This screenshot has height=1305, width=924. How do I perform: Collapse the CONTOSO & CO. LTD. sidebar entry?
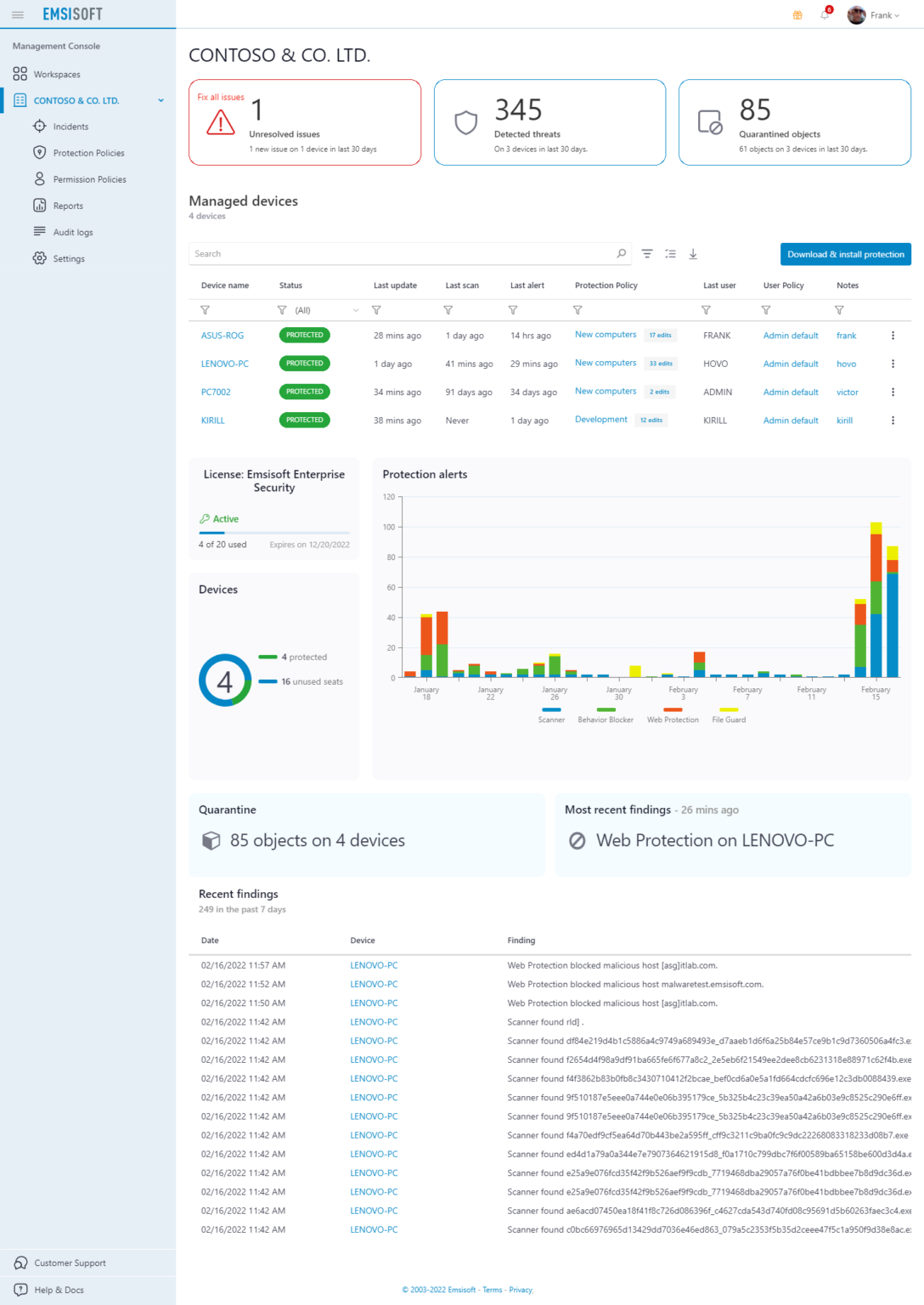161,100
